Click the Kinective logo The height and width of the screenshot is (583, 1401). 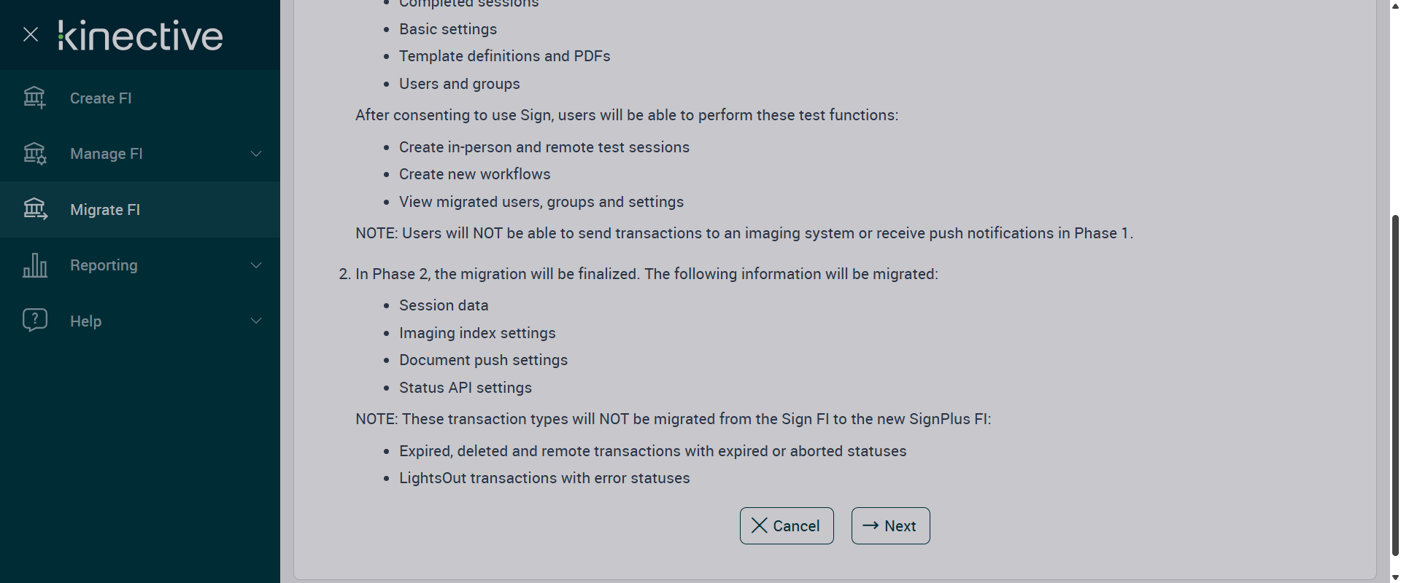click(141, 36)
